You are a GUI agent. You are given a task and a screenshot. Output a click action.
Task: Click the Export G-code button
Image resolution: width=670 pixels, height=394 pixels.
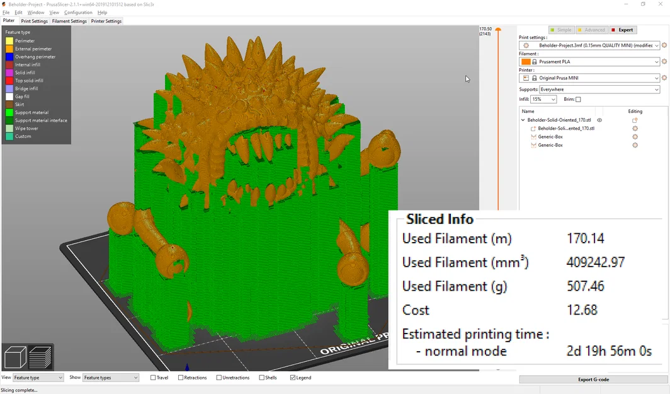point(594,380)
